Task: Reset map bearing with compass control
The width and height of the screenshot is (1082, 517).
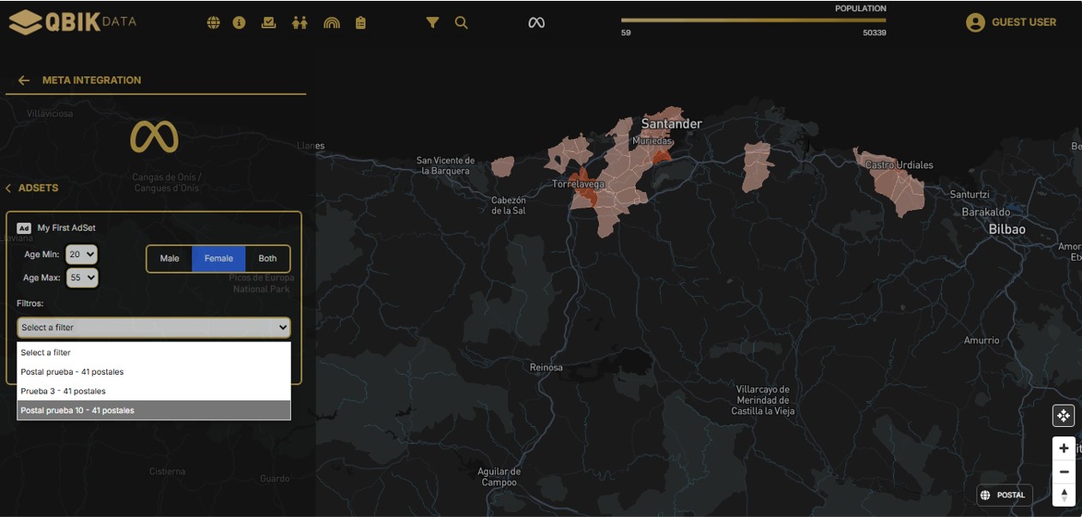Action: click(1064, 495)
